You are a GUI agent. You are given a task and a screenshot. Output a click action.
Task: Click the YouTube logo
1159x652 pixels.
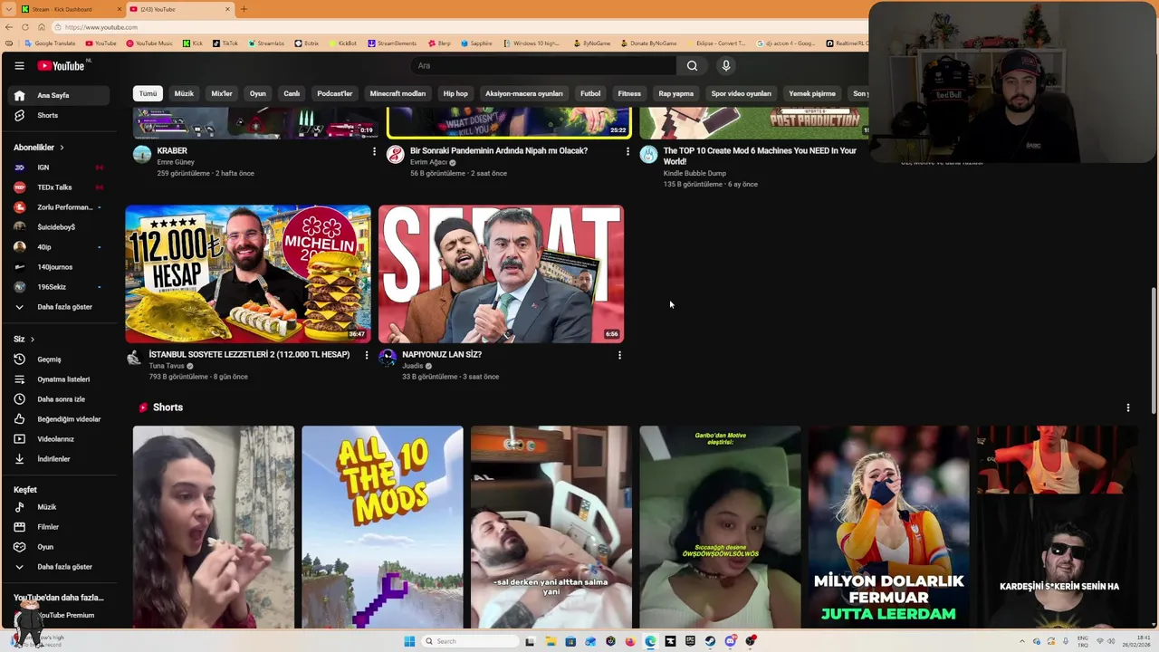click(61, 65)
